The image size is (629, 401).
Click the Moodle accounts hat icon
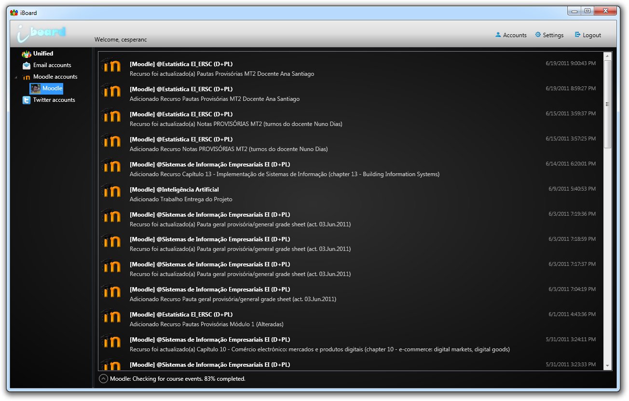(27, 77)
